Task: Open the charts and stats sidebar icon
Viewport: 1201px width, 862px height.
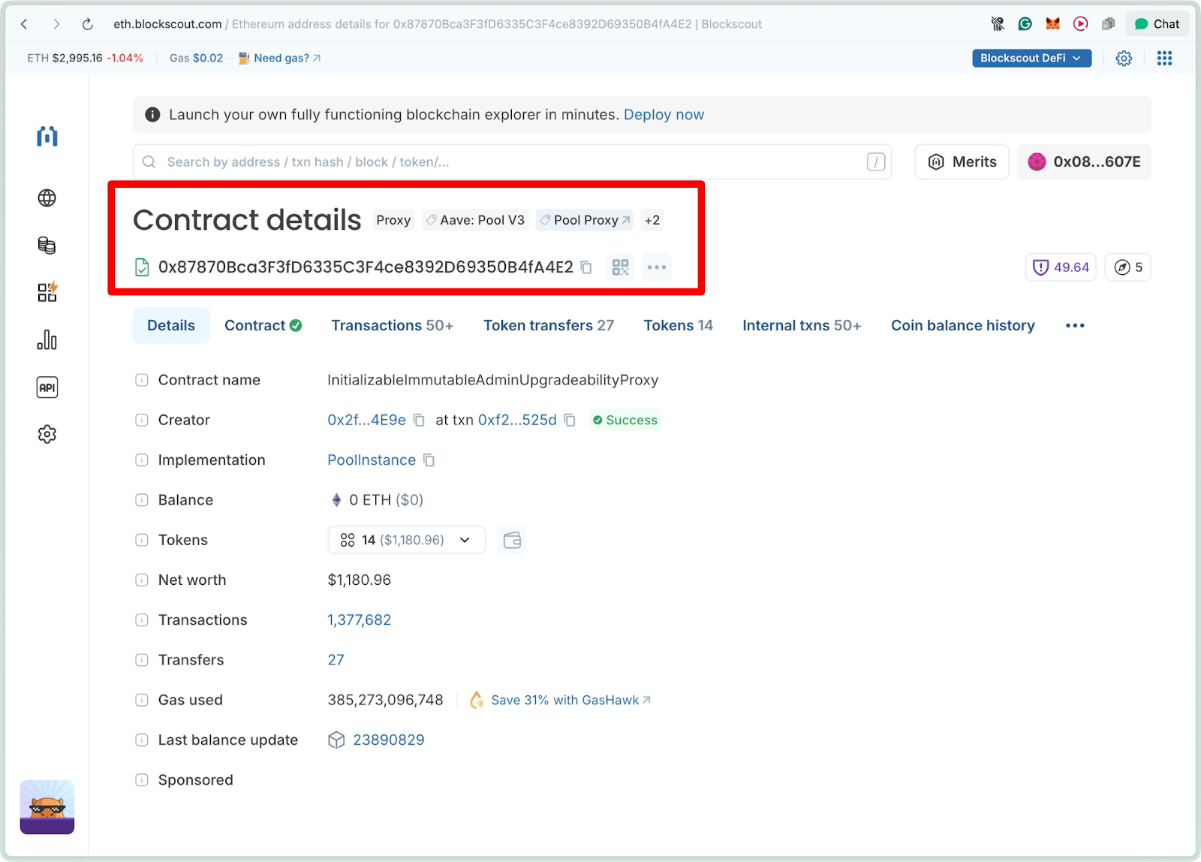Action: tap(47, 339)
